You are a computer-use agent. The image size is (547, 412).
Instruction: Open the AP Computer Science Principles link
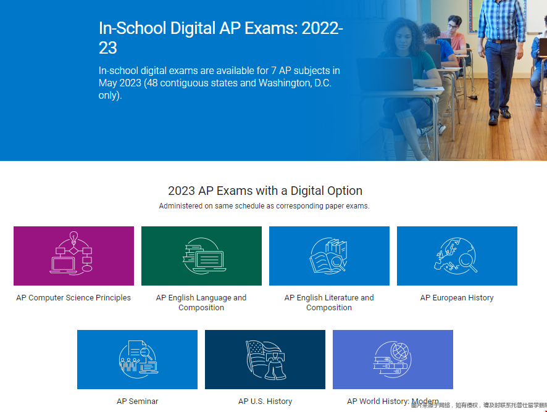pos(73,298)
